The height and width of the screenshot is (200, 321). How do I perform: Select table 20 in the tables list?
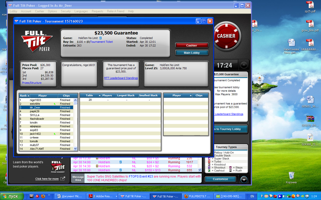point(120,100)
